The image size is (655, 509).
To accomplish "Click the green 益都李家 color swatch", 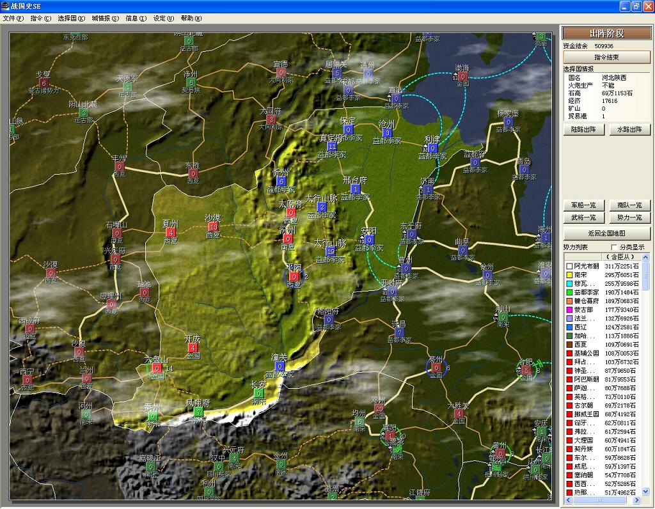I will 569,292.
